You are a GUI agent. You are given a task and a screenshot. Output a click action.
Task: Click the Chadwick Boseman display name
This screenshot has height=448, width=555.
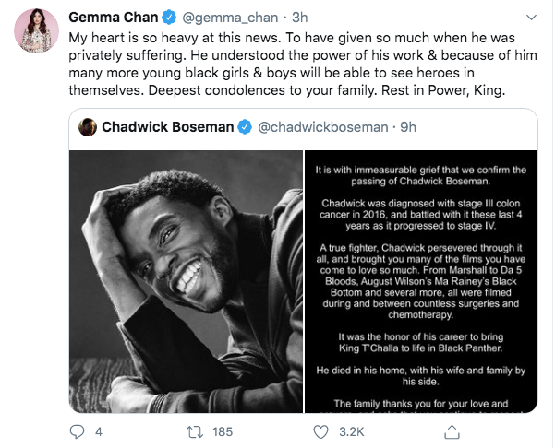[x=168, y=126]
